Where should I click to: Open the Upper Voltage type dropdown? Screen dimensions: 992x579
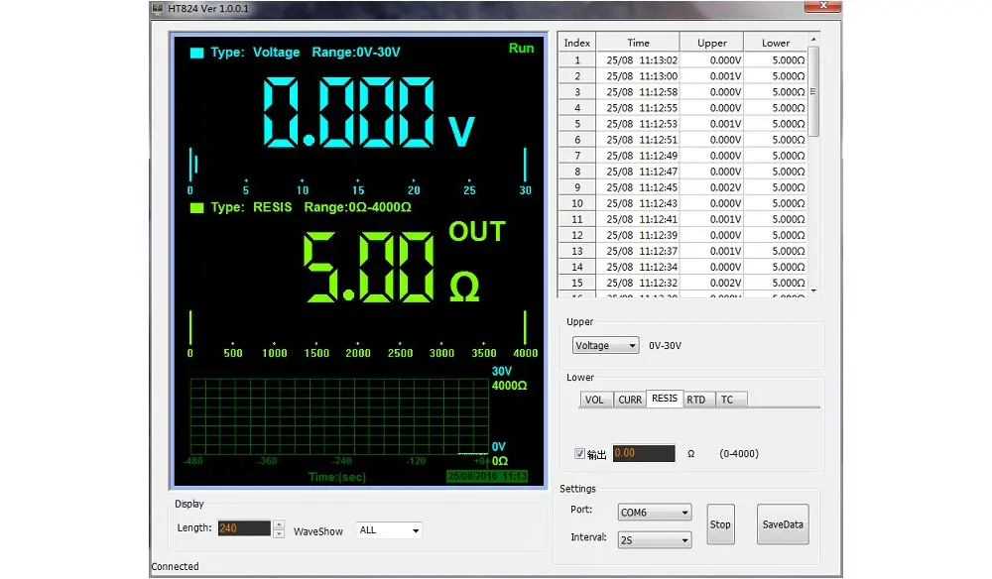(x=605, y=345)
